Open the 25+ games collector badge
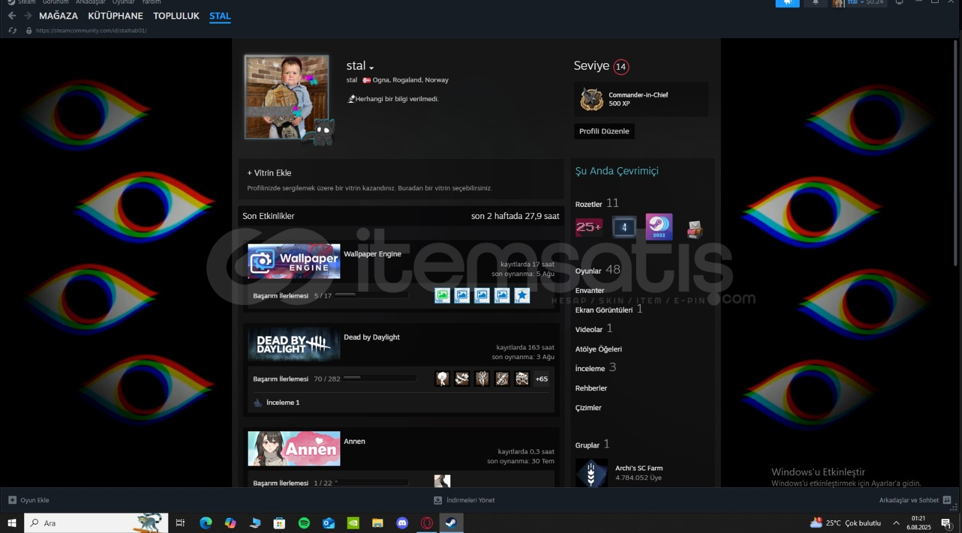 [x=589, y=227]
